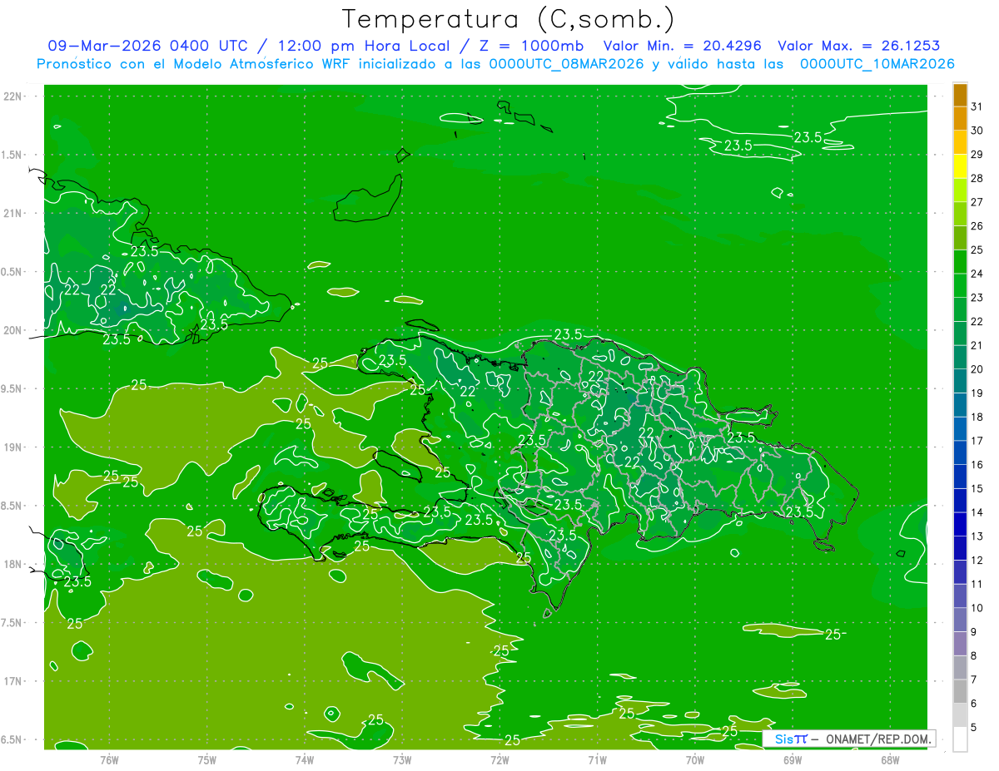Viewport: 999px width, 771px height.
Task: Click the '22N' latitude axis label
Action: pyautogui.click(x=12, y=96)
